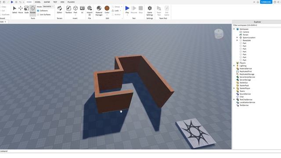
Task: Click Duplicate in the Clipboard section
Action: [x=5, y=14]
